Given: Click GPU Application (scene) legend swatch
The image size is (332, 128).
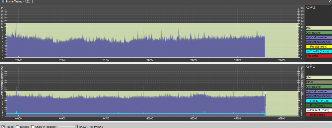Looking at the screenshot, I should pos(319,96).
